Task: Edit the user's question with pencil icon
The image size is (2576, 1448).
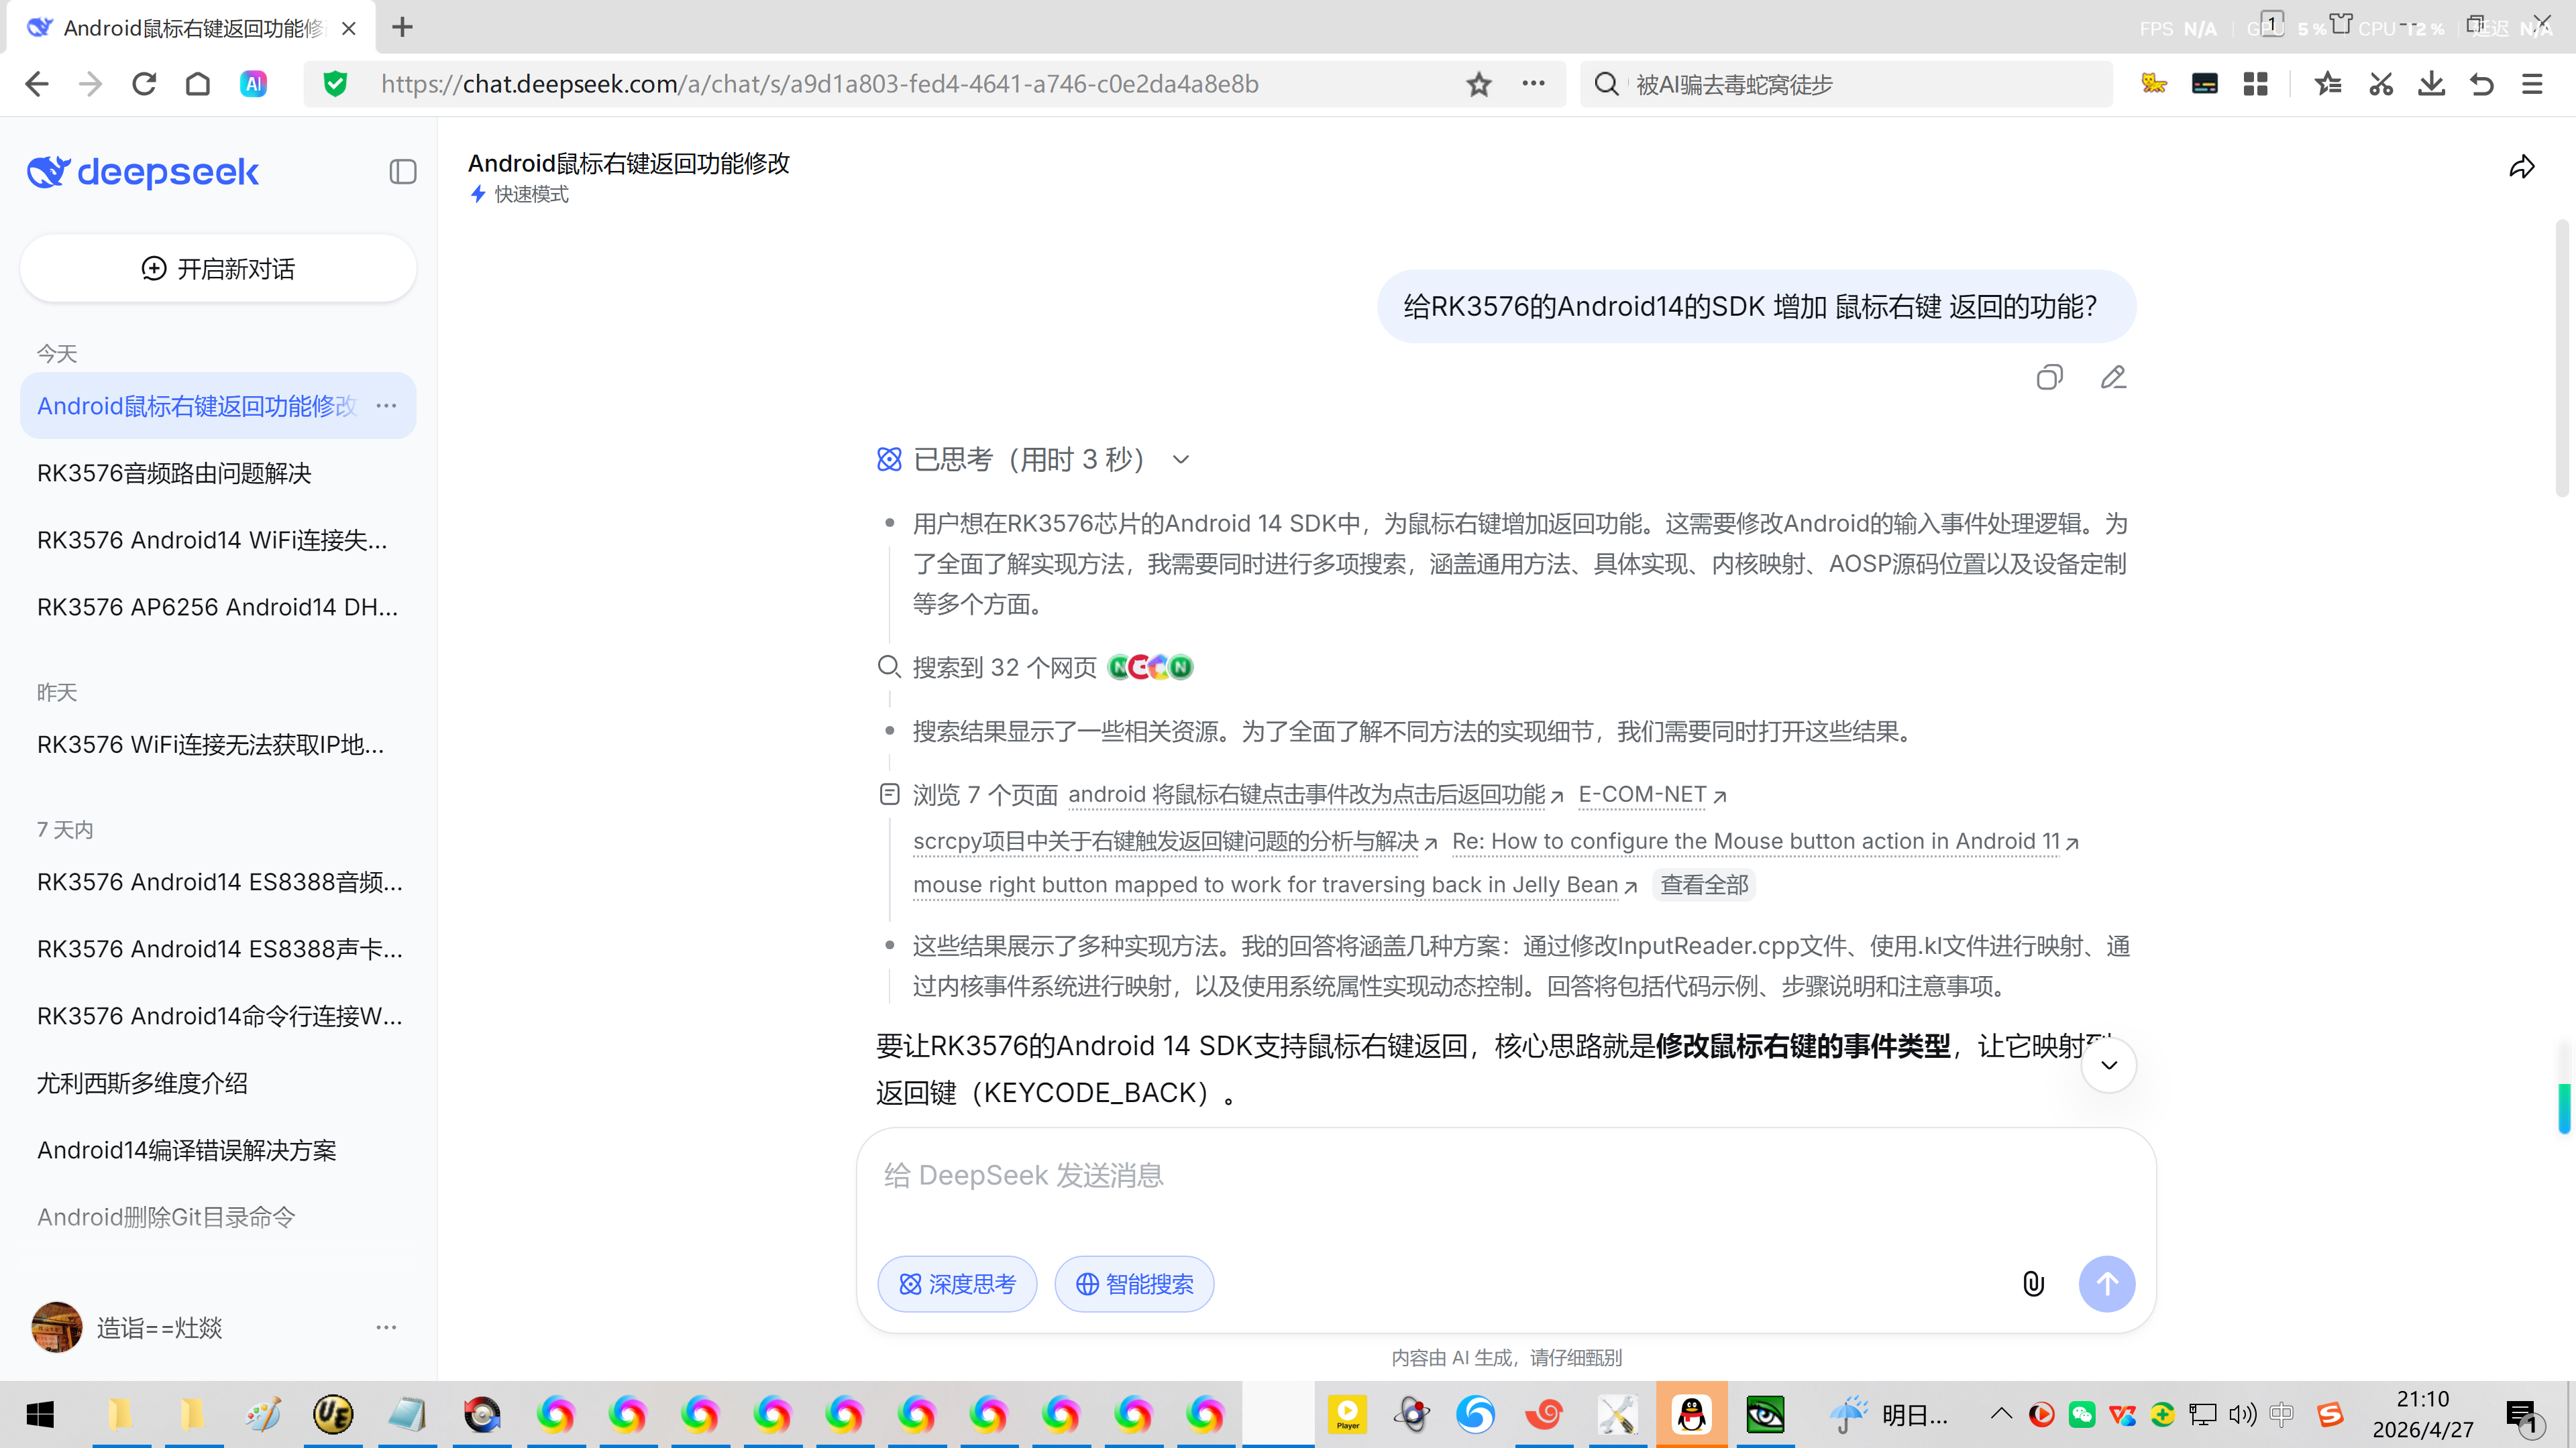Action: point(2113,377)
